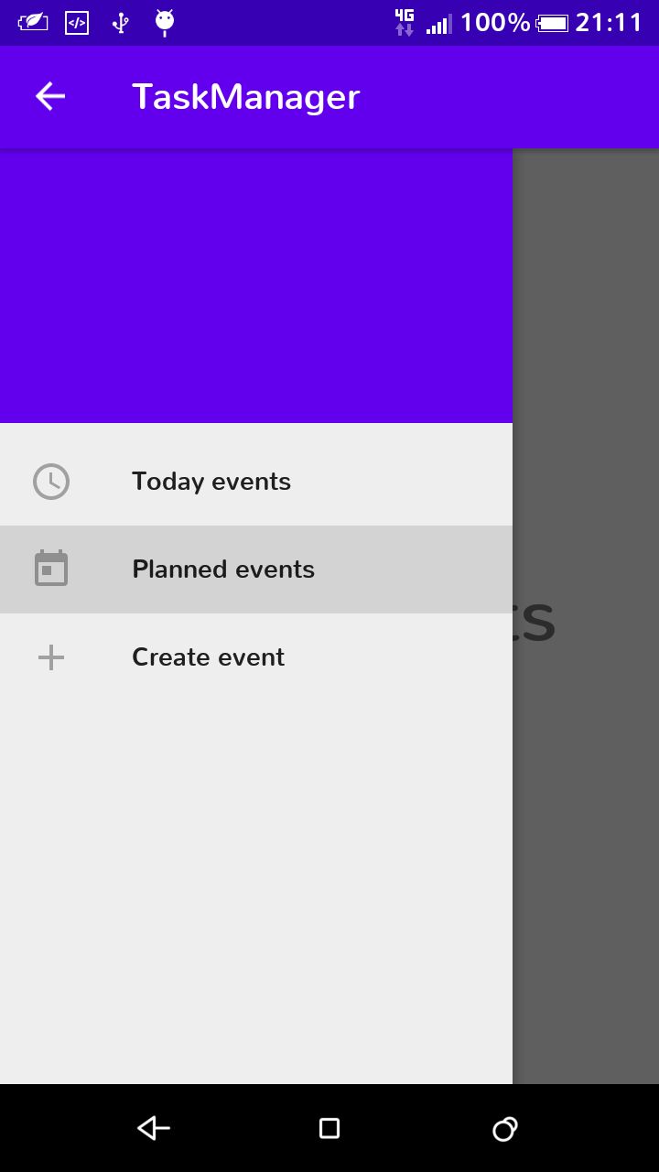The image size is (659, 1172).
Task: Tap the Android debug icon in status bar
Action: [165, 23]
